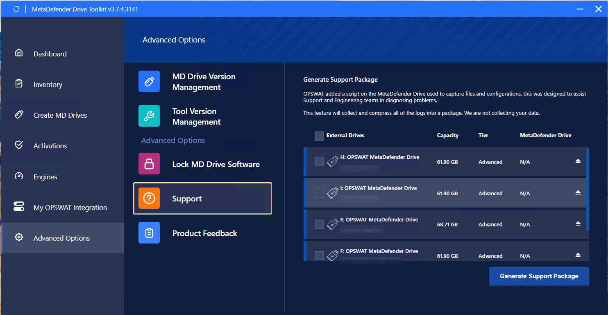Image resolution: width=608 pixels, height=315 pixels.
Task: Open MD Drive Version Management icon
Action: pyautogui.click(x=149, y=81)
